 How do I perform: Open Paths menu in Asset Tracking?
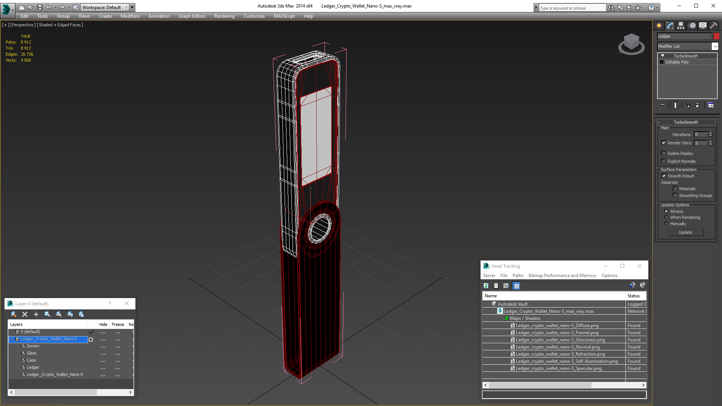517,276
